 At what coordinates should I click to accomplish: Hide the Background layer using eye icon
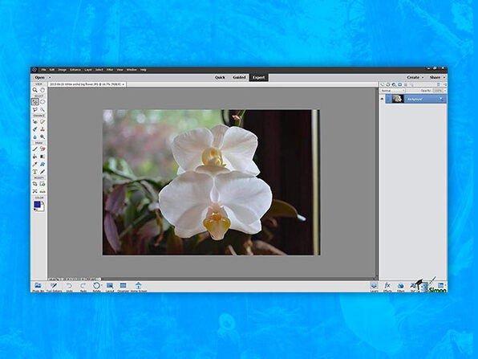pyautogui.click(x=382, y=99)
